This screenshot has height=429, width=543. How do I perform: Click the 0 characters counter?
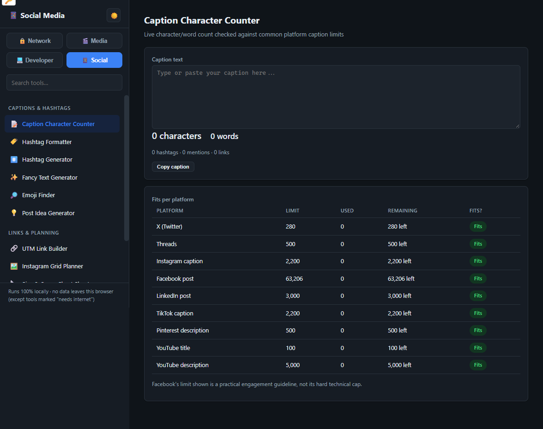pyautogui.click(x=176, y=136)
